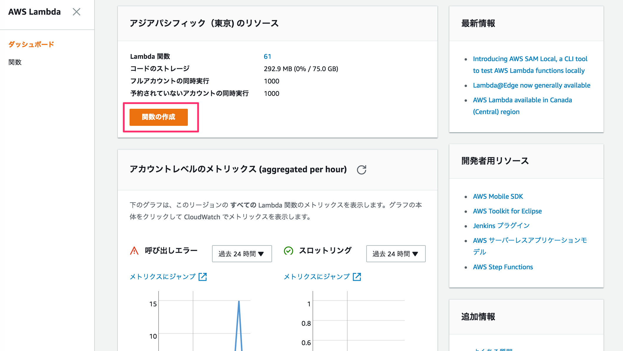Click the 呼び出しエラー warning triangle icon
Image resolution: width=623 pixels, height=351 pixels.
point(134,250)
